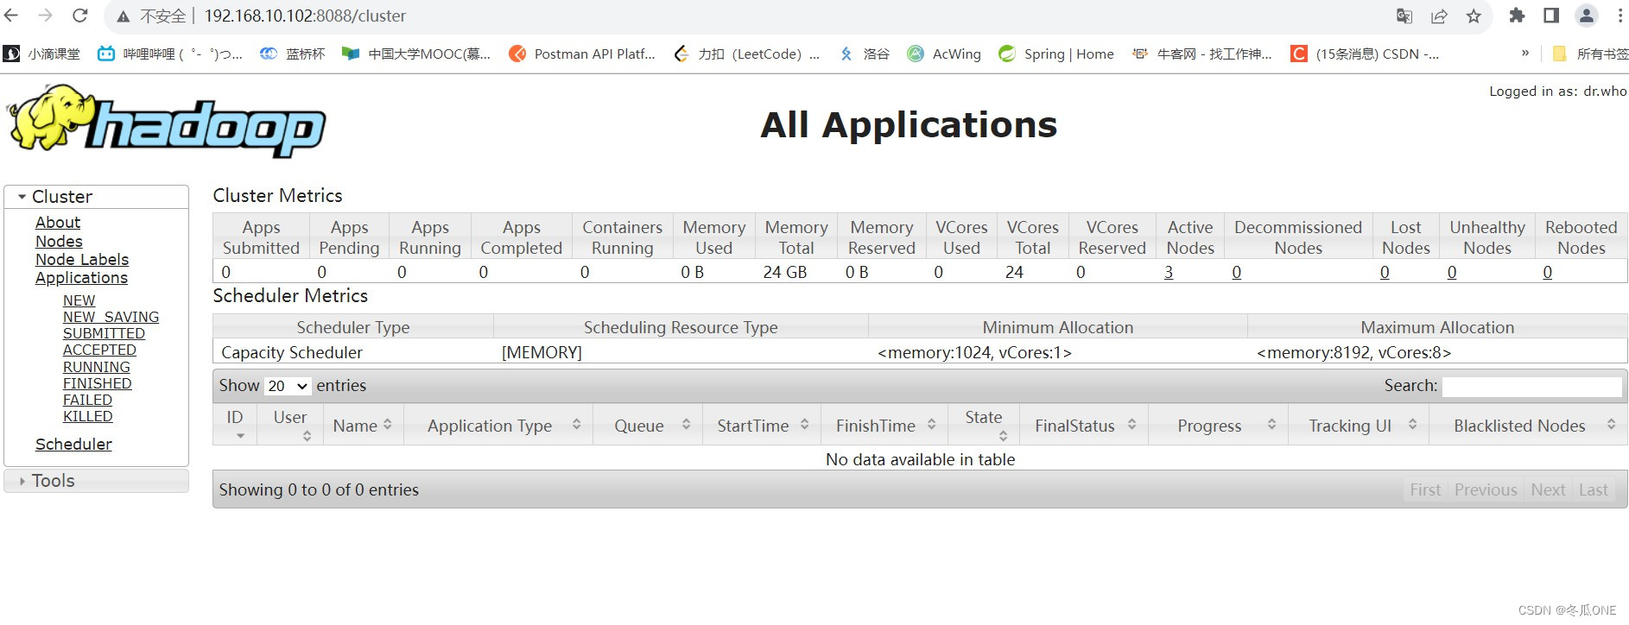
Task: Open the Spring Home bookmark
Action: [x=1056, y=54]
